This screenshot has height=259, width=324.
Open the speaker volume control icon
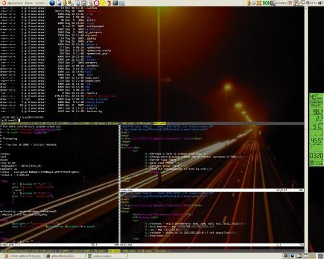click(320, 3)
